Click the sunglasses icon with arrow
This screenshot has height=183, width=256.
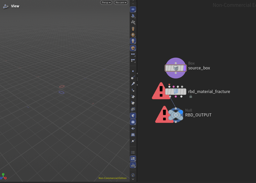[133, 60]
